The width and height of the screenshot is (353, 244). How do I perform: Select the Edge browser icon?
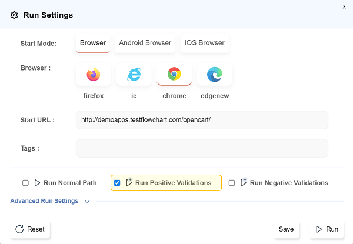(x=215, y=75)
